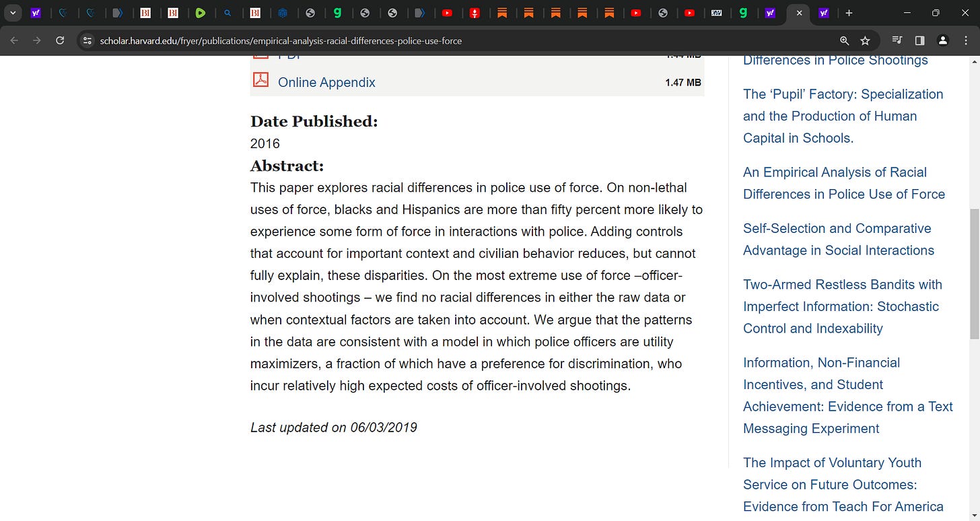Switch to the Rumble green play tab
The width and height of the screenshot is (980, 521).
tap(200, 13)
